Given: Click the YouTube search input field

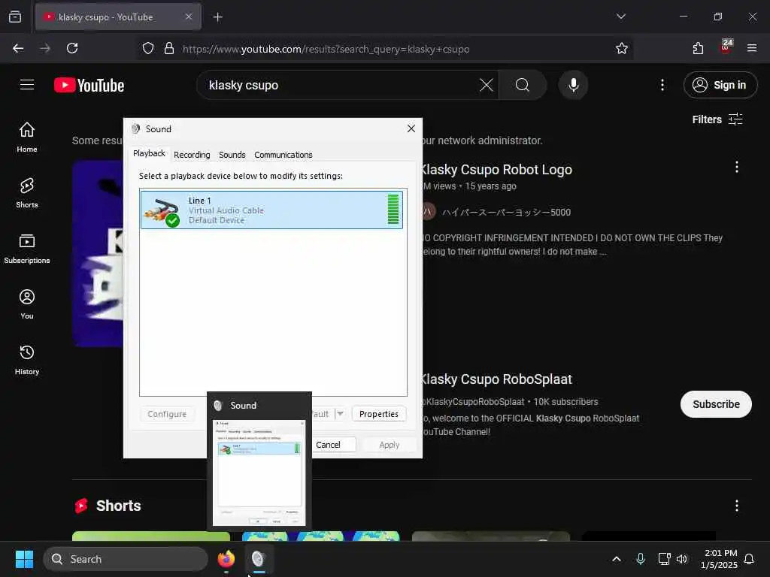Looking at the screenshot, I should pos(343,85).
